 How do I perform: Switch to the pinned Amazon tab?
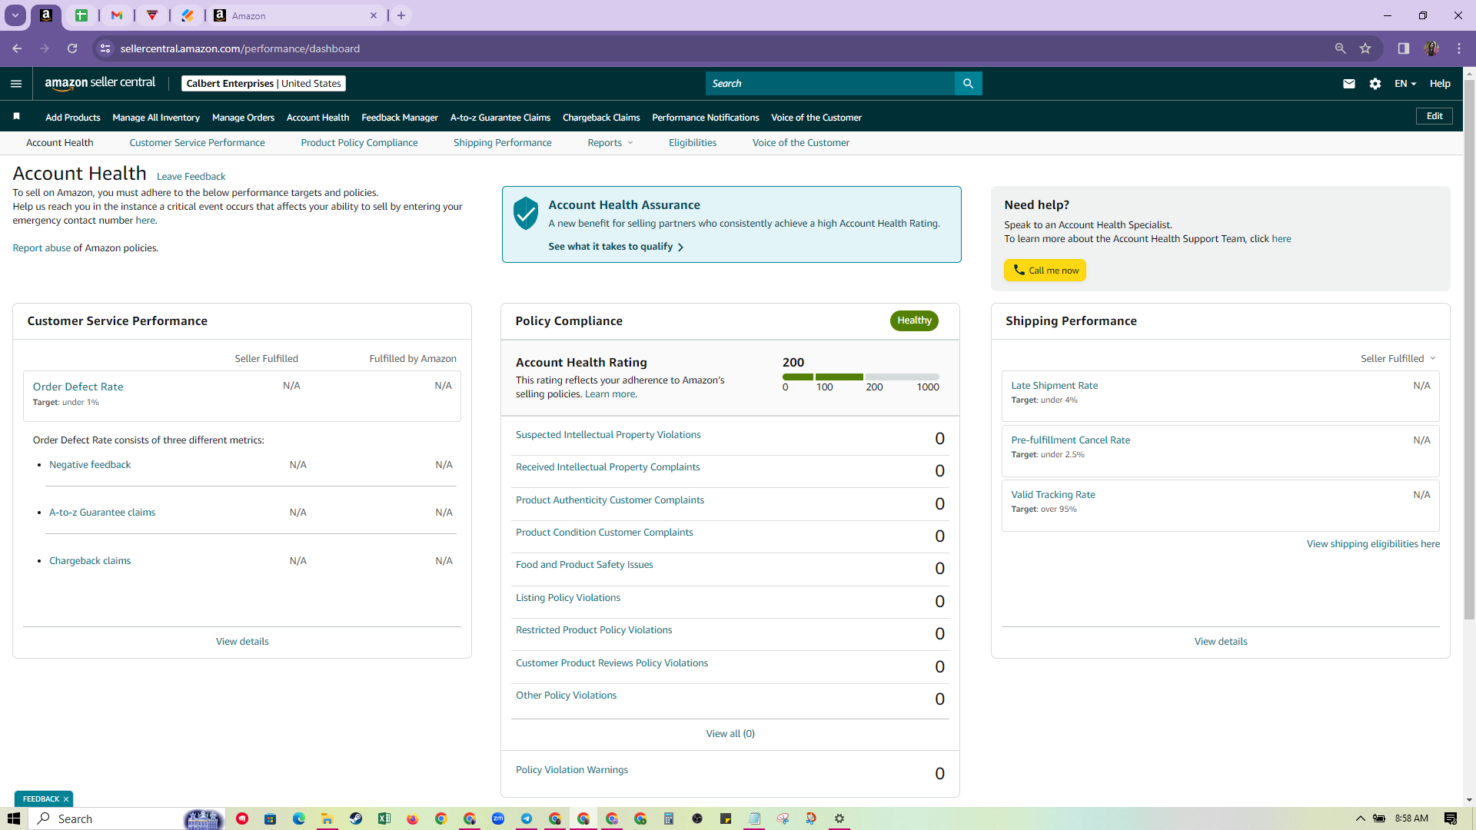46,15
